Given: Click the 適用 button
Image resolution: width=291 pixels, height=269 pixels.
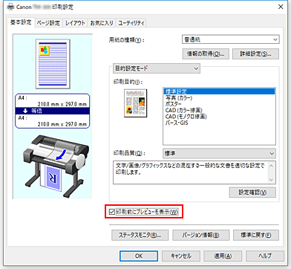Looking at the screenshot, I should (223, 256).
